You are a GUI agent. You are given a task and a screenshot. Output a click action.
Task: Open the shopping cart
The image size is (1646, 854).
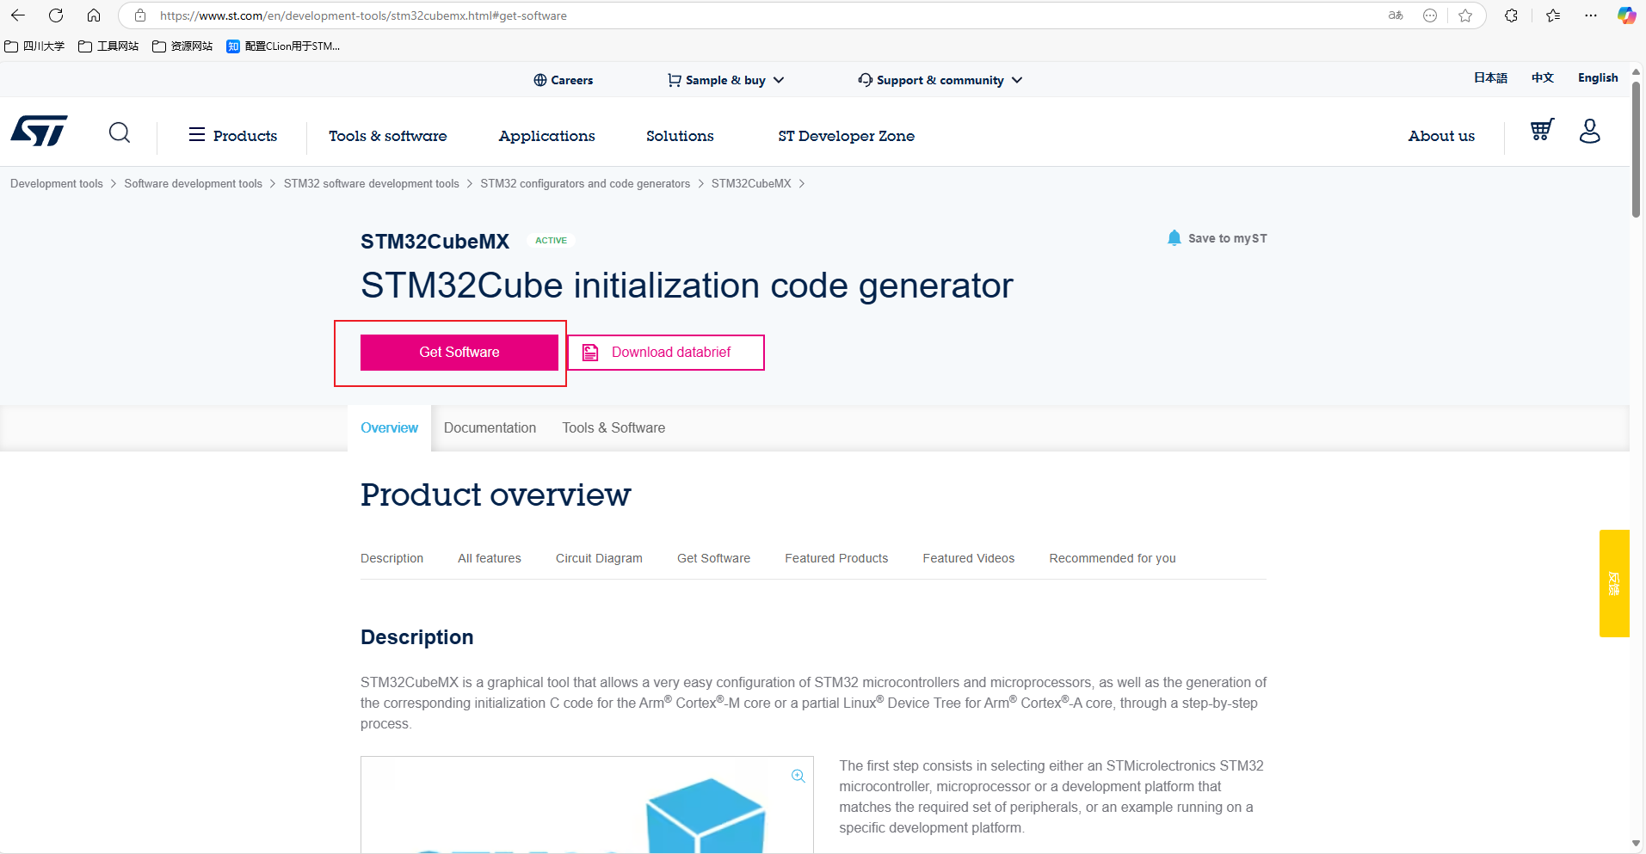[x=1542, y=130]
